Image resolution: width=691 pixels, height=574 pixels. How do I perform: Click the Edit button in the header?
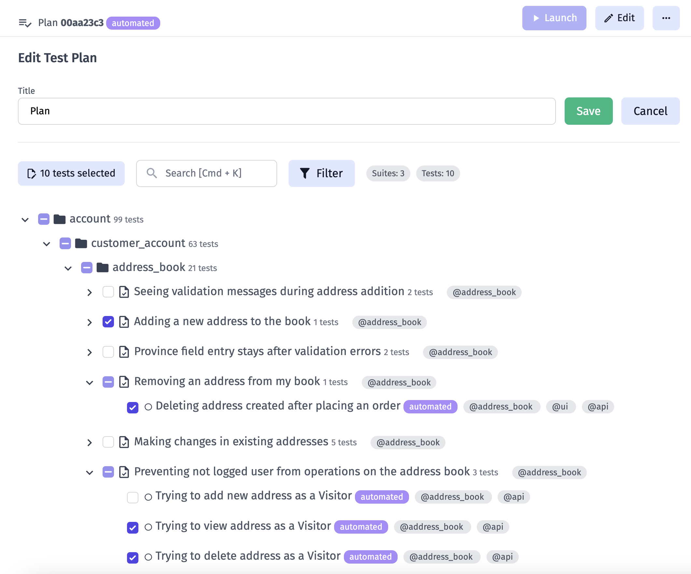pyautogui.click(x=619, y=18)
